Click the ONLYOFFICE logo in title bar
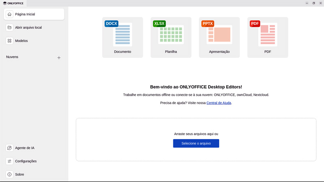This screenshot has height=182, width=324. pyautogui.click(x=13, y=3)
